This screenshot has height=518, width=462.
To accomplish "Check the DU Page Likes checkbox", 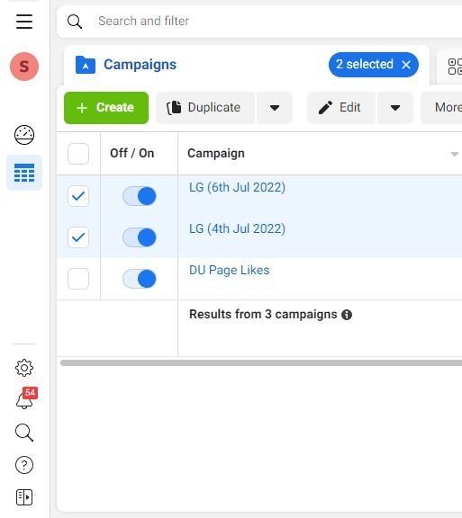I will click(x=78, y=279).
